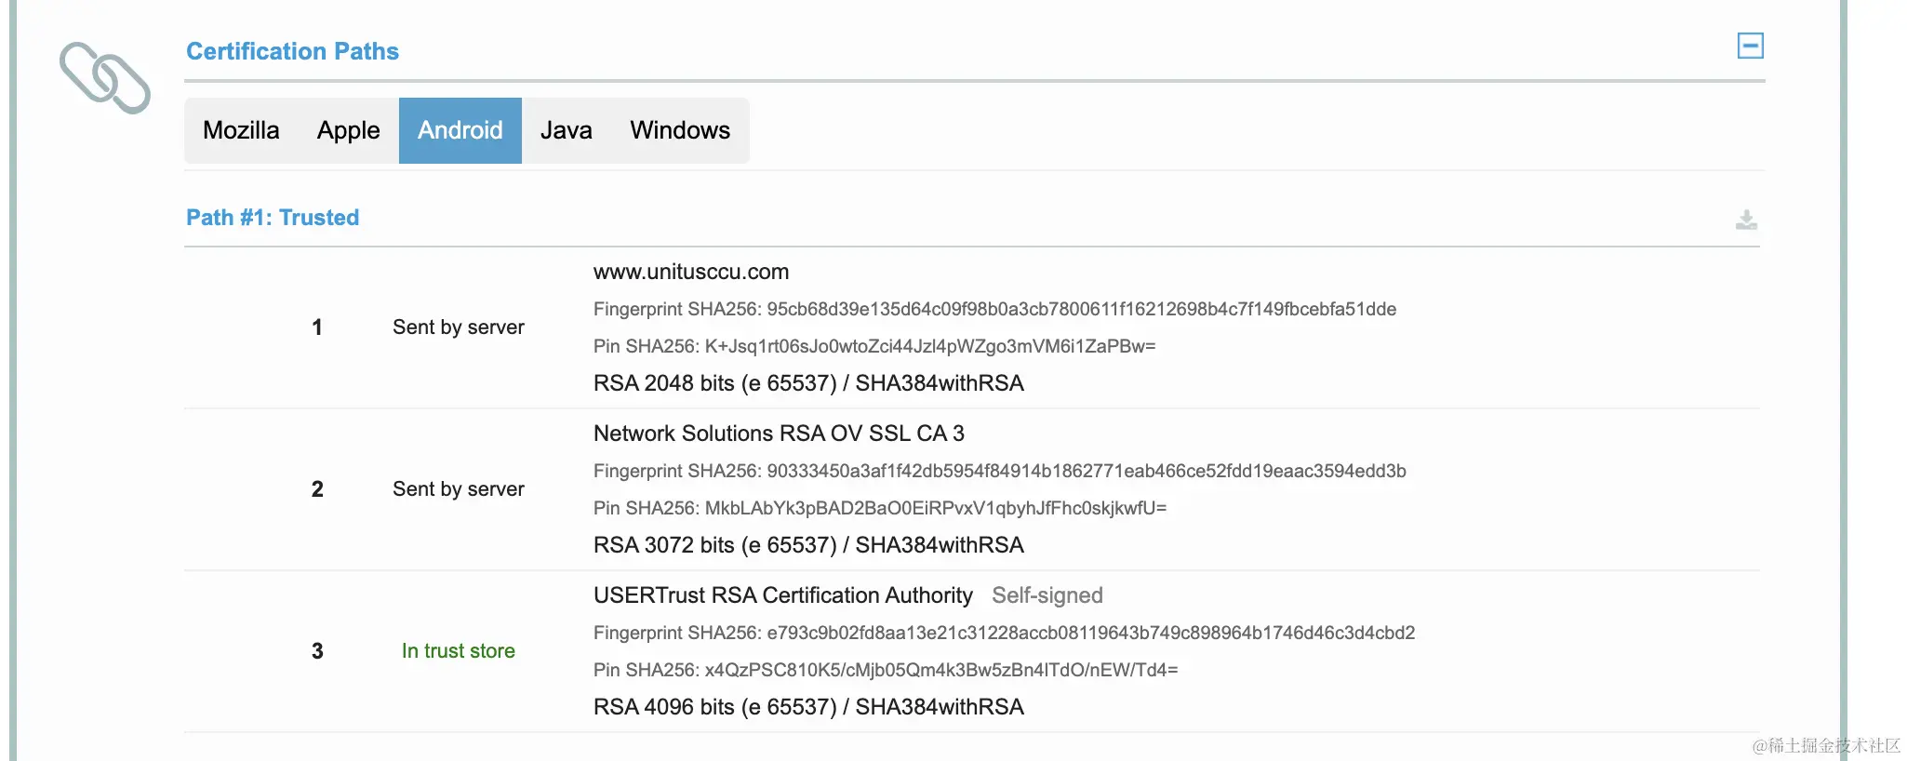Collapse the Certification Paths section

1750,46
